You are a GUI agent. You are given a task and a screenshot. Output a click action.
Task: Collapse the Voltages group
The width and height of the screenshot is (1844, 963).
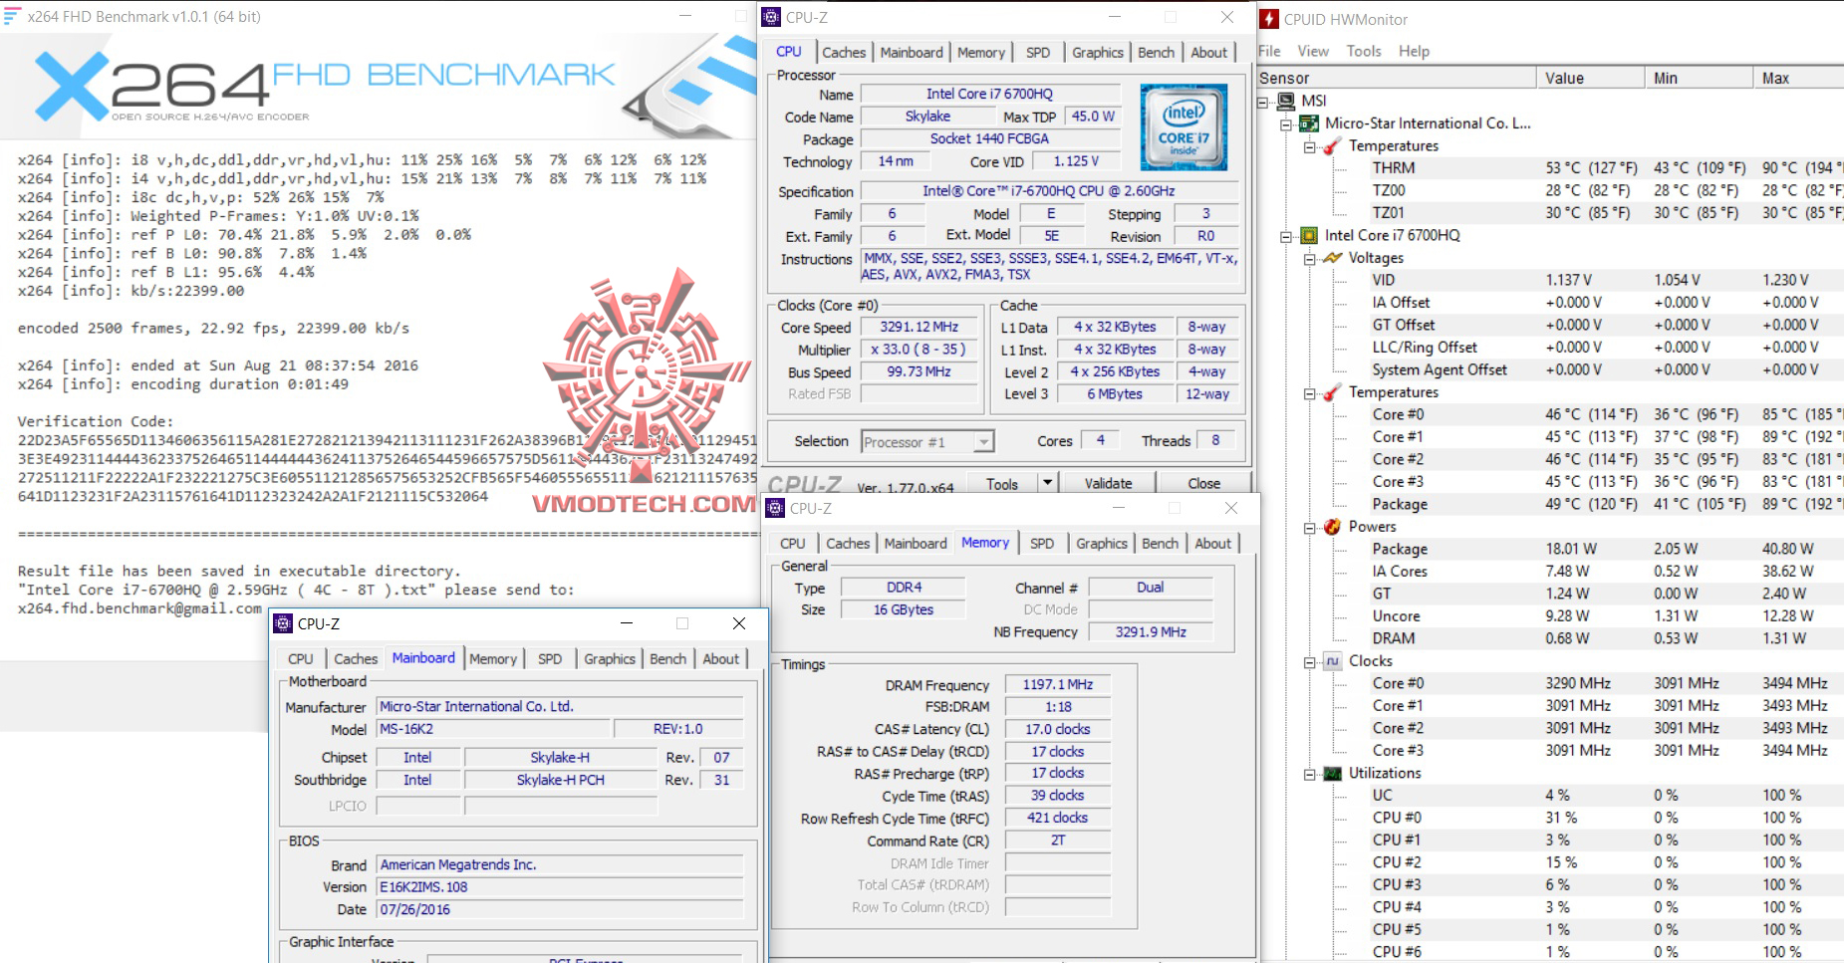[1309, 259]
